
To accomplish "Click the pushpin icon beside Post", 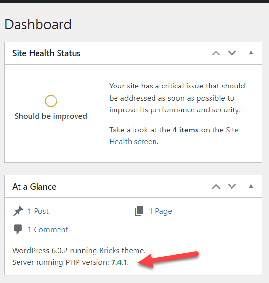I will [18, 211].
